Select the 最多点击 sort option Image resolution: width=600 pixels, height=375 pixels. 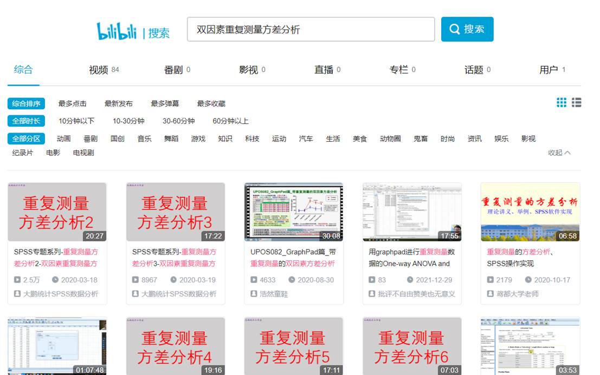[73, 103]
